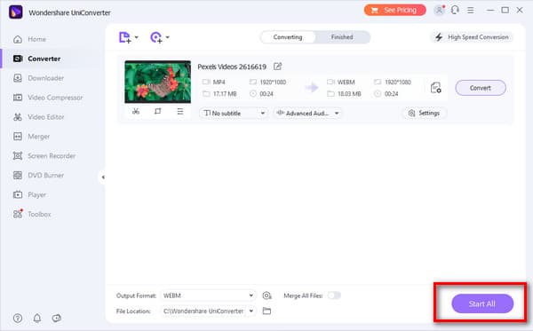Toggle Merge All Files switch

tap(334, 296)
